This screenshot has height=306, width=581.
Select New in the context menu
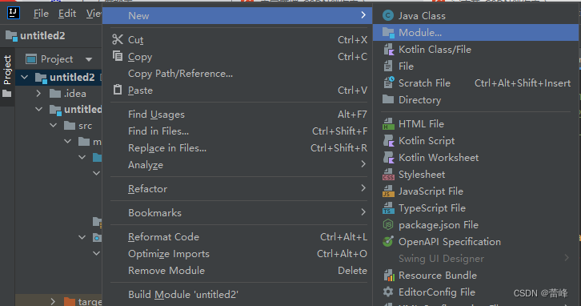237,15
